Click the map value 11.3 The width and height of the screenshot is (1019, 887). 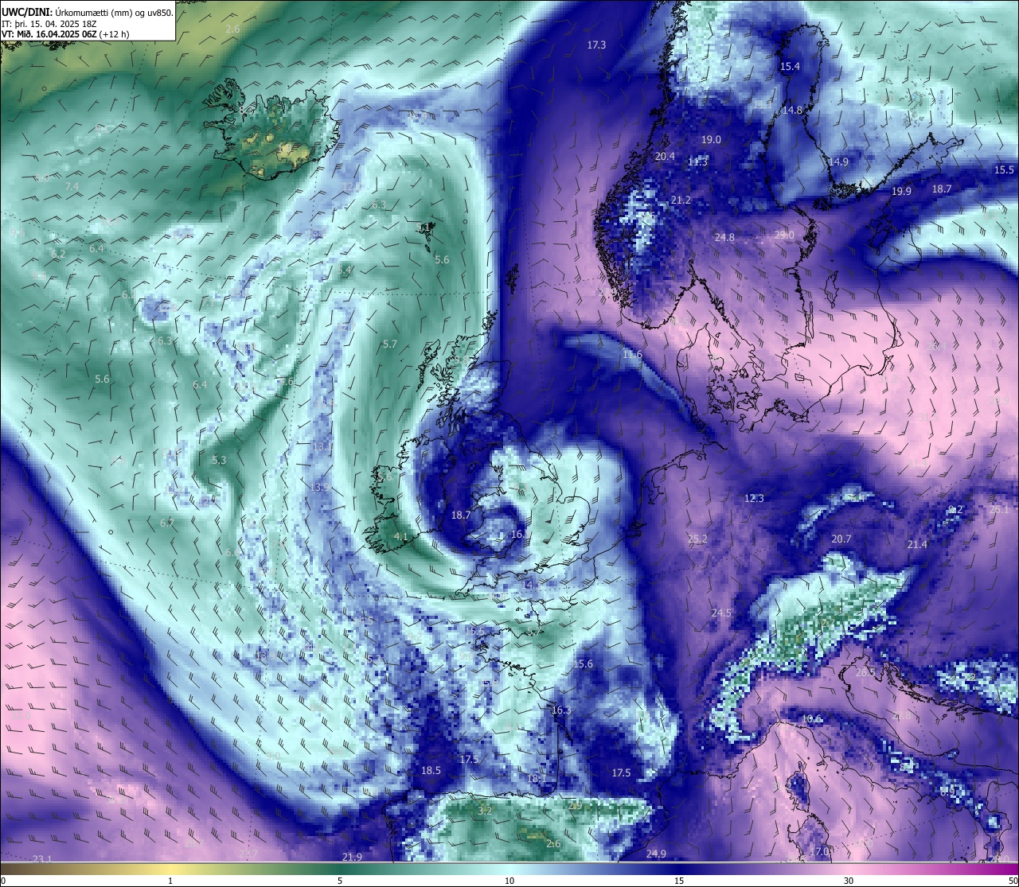(x=697, y=162)
